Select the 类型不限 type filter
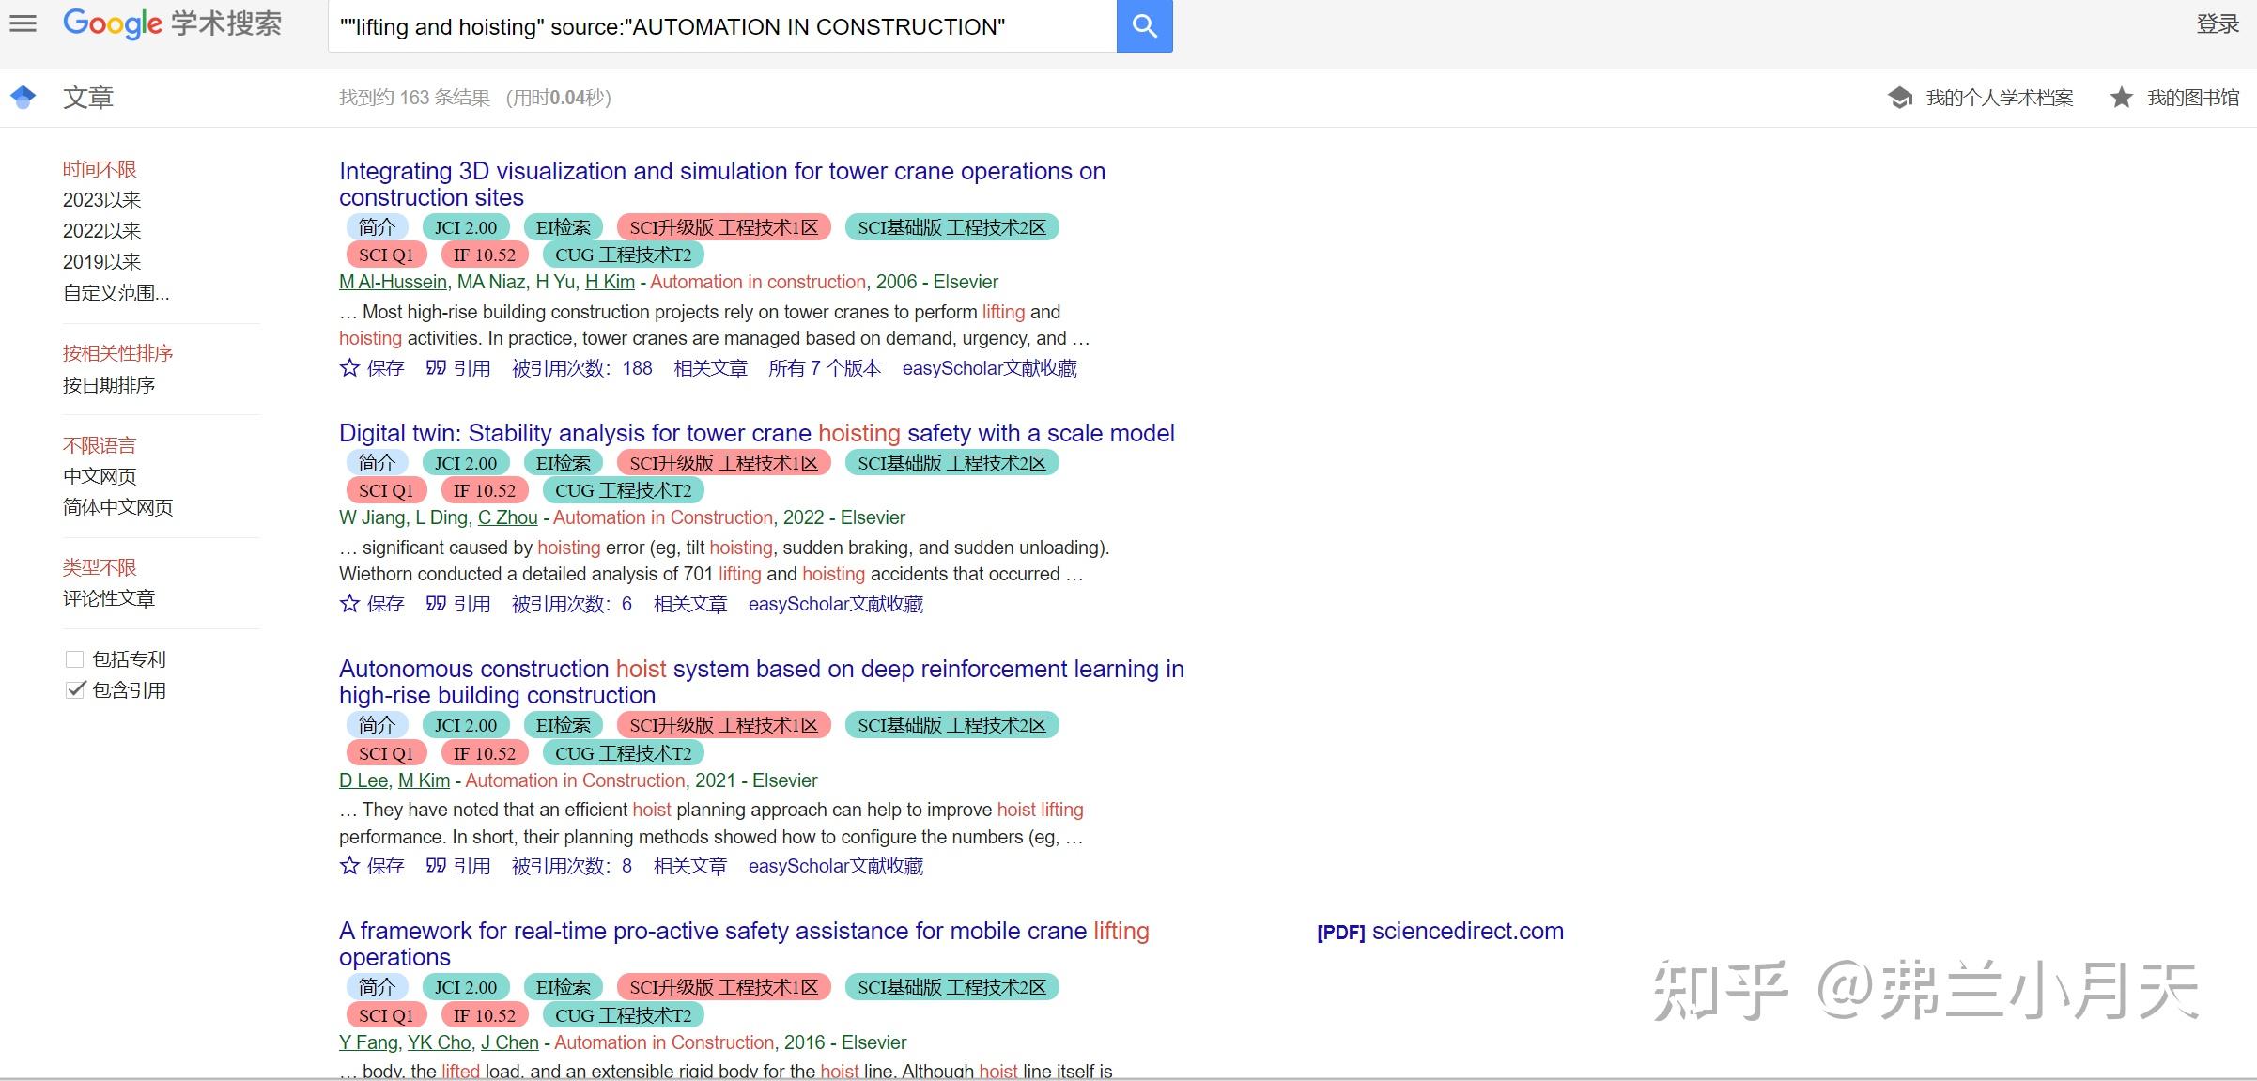Screen dimensions: 2257x1081 100,567
